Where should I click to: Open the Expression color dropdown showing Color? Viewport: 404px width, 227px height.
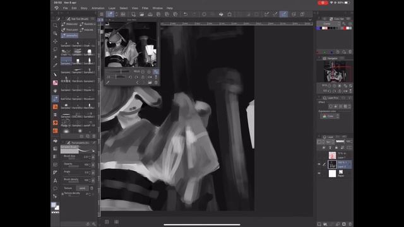coord(330,116)
